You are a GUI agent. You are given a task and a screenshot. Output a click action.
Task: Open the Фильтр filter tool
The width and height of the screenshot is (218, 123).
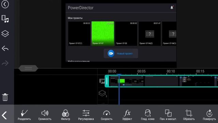(65, 115)
